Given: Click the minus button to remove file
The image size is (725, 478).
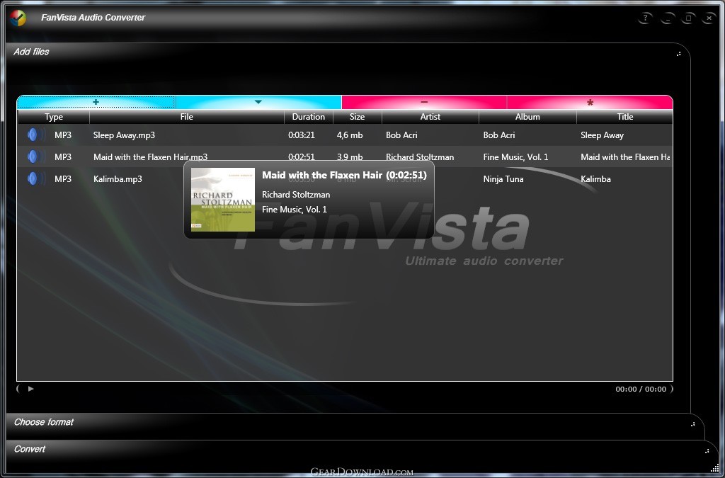Looking at the screenshot, I should (424, 102).
